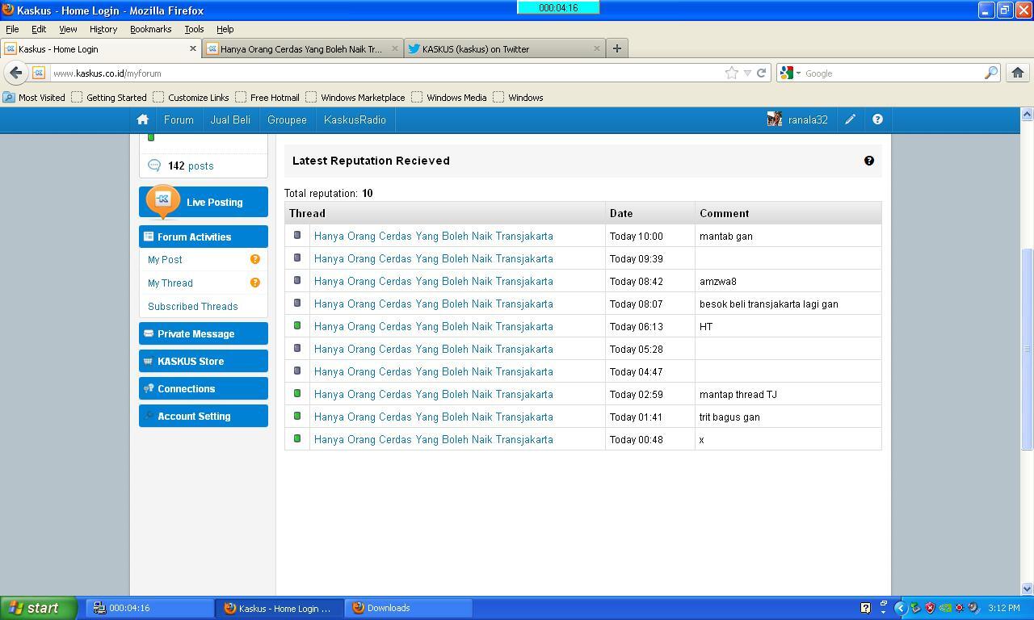Reload the page with refresh icon
The image size is (1034, 620).
point(761,73)
